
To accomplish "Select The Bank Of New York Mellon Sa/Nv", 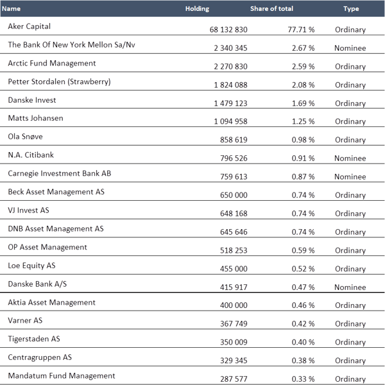I will [71, 45].
